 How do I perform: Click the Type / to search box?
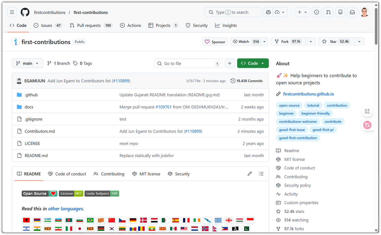(233, 12)
